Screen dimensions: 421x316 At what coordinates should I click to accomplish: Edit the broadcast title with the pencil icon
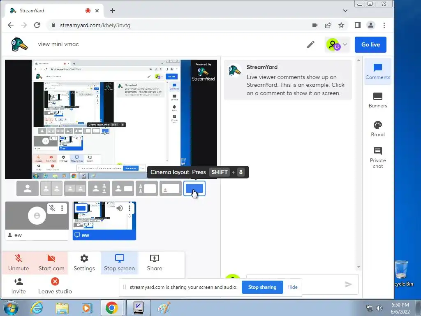click(311, 44)
